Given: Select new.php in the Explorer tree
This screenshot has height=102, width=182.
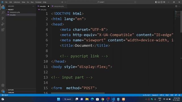Looking at the screenshot, I should [x=13, y=15].
